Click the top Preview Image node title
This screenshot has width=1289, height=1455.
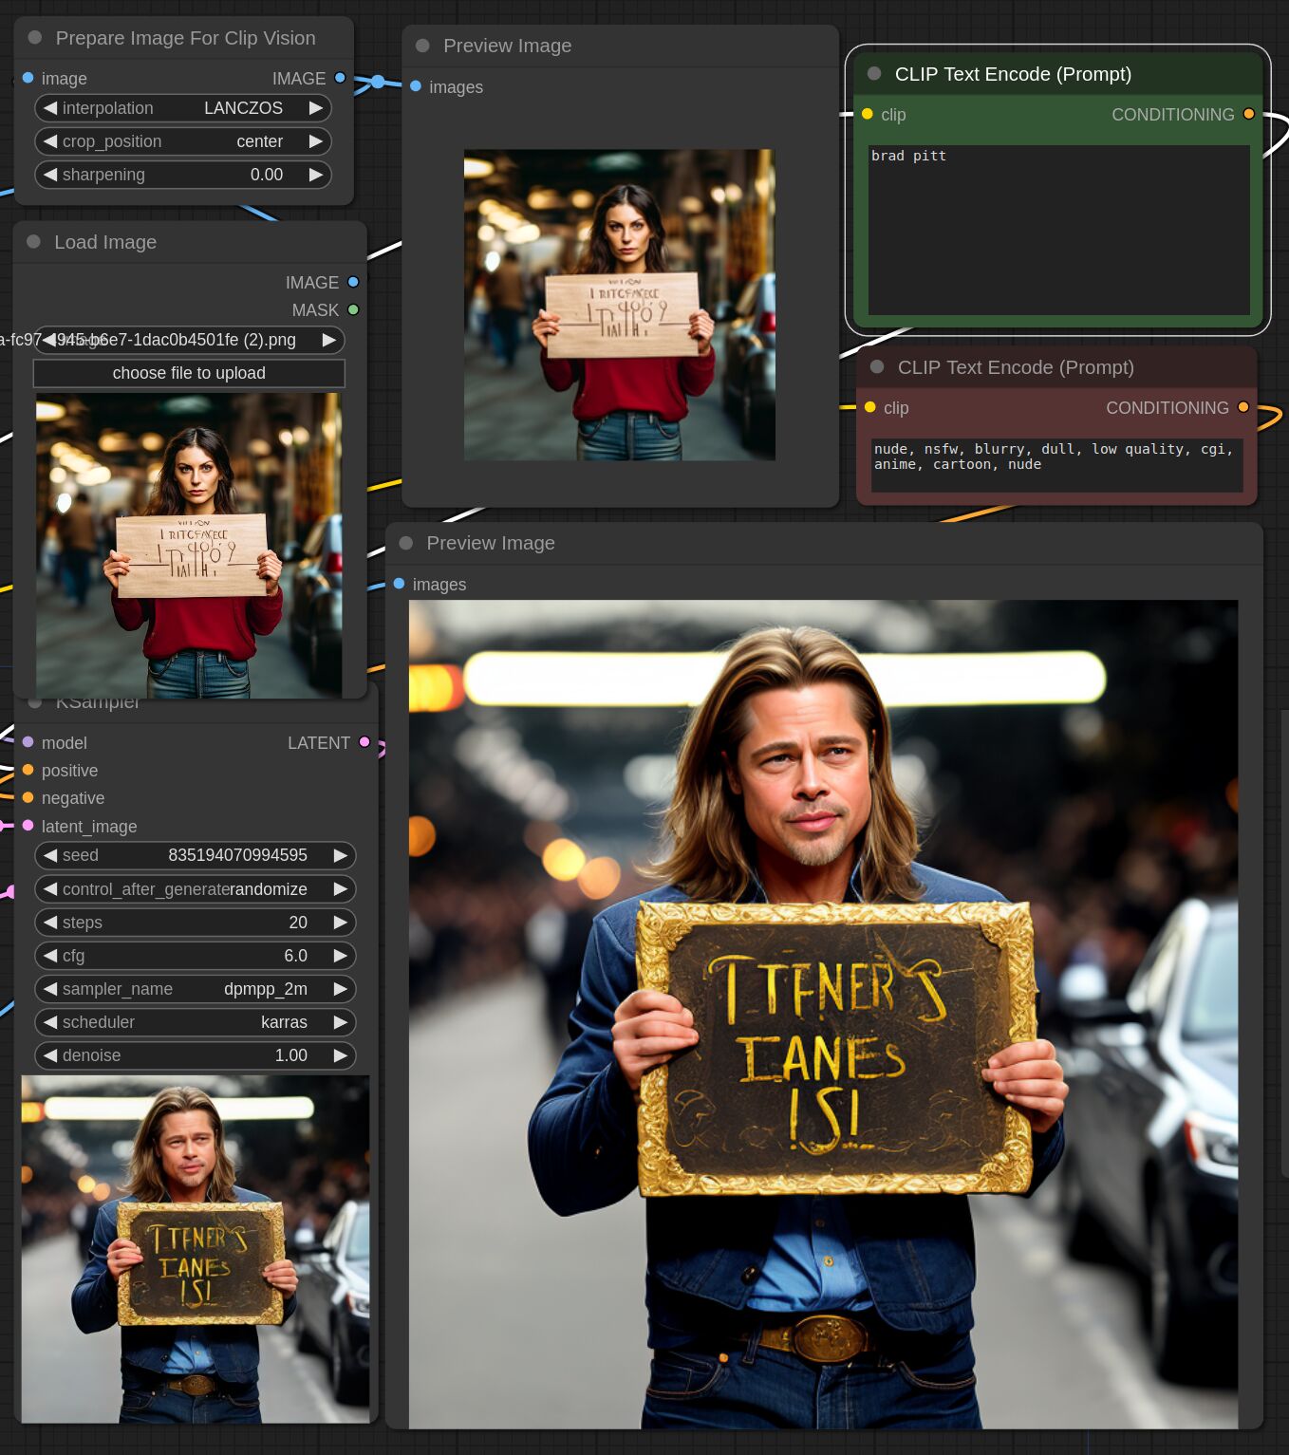[507, 46]
